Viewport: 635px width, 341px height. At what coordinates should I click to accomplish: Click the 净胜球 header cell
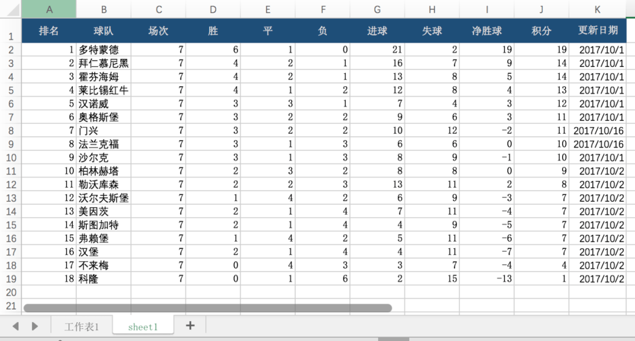(487, 31)
